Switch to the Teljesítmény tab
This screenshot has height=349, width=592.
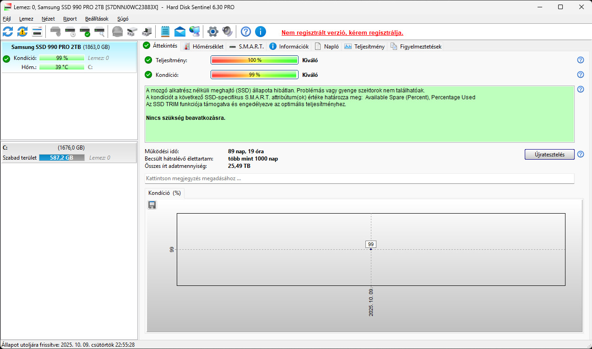(364, 46)
